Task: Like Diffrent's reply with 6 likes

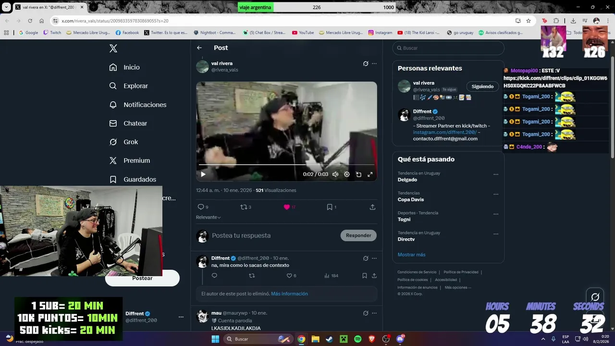Action: click(291, 276)
